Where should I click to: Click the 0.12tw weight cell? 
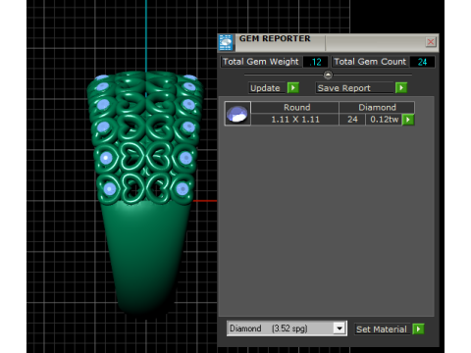pyautogui.click(x=384, y=120)
